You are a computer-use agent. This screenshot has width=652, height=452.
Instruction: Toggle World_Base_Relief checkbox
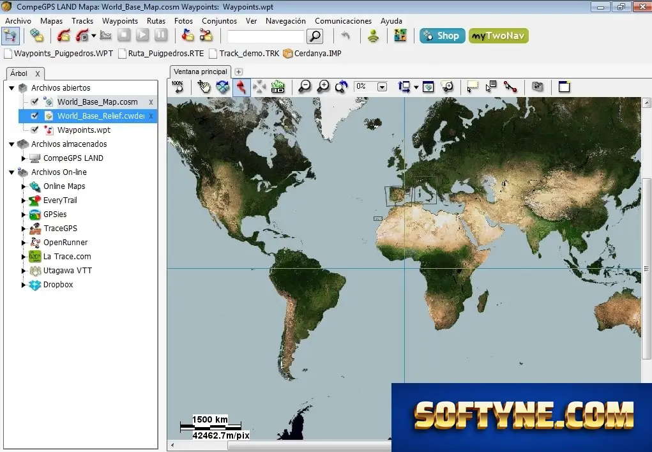(x=35, y=116)
